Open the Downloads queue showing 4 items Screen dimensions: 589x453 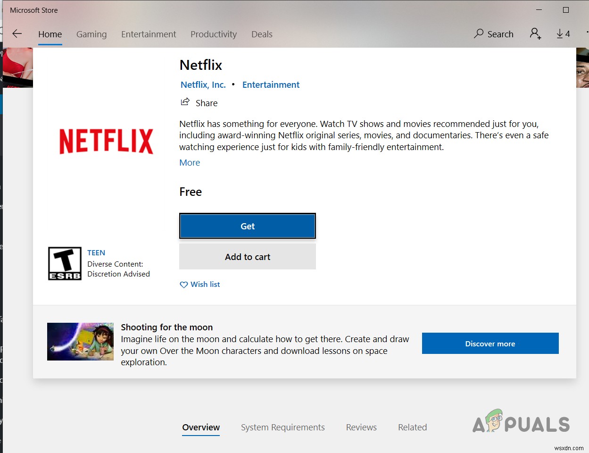point(563,34)
